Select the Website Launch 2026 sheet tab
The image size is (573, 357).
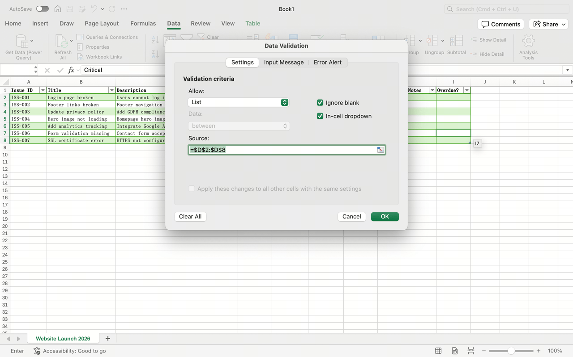point(63,338)
